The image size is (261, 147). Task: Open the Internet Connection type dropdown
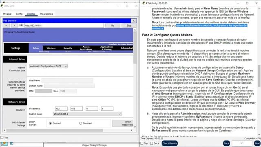pos(49,66)
